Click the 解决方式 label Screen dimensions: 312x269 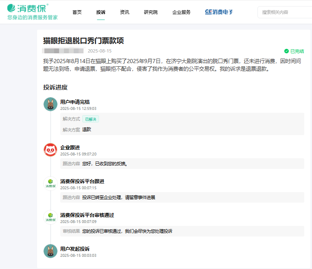[x=71, y=119]
